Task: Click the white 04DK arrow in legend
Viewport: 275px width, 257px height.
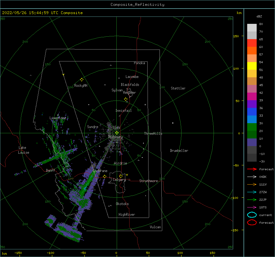Action: click(x=252, y=177)
